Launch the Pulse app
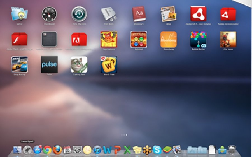The height and width of the screenshot is (157, 252). 49,64
